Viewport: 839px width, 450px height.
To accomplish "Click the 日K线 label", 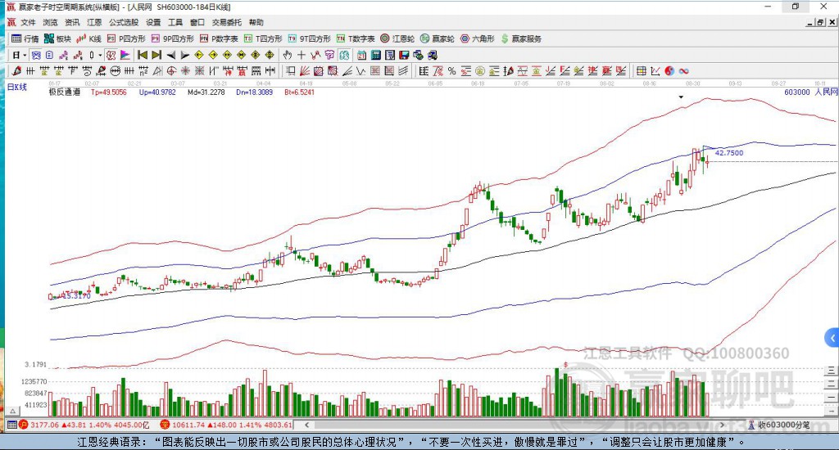I will [x=17, y=87].
